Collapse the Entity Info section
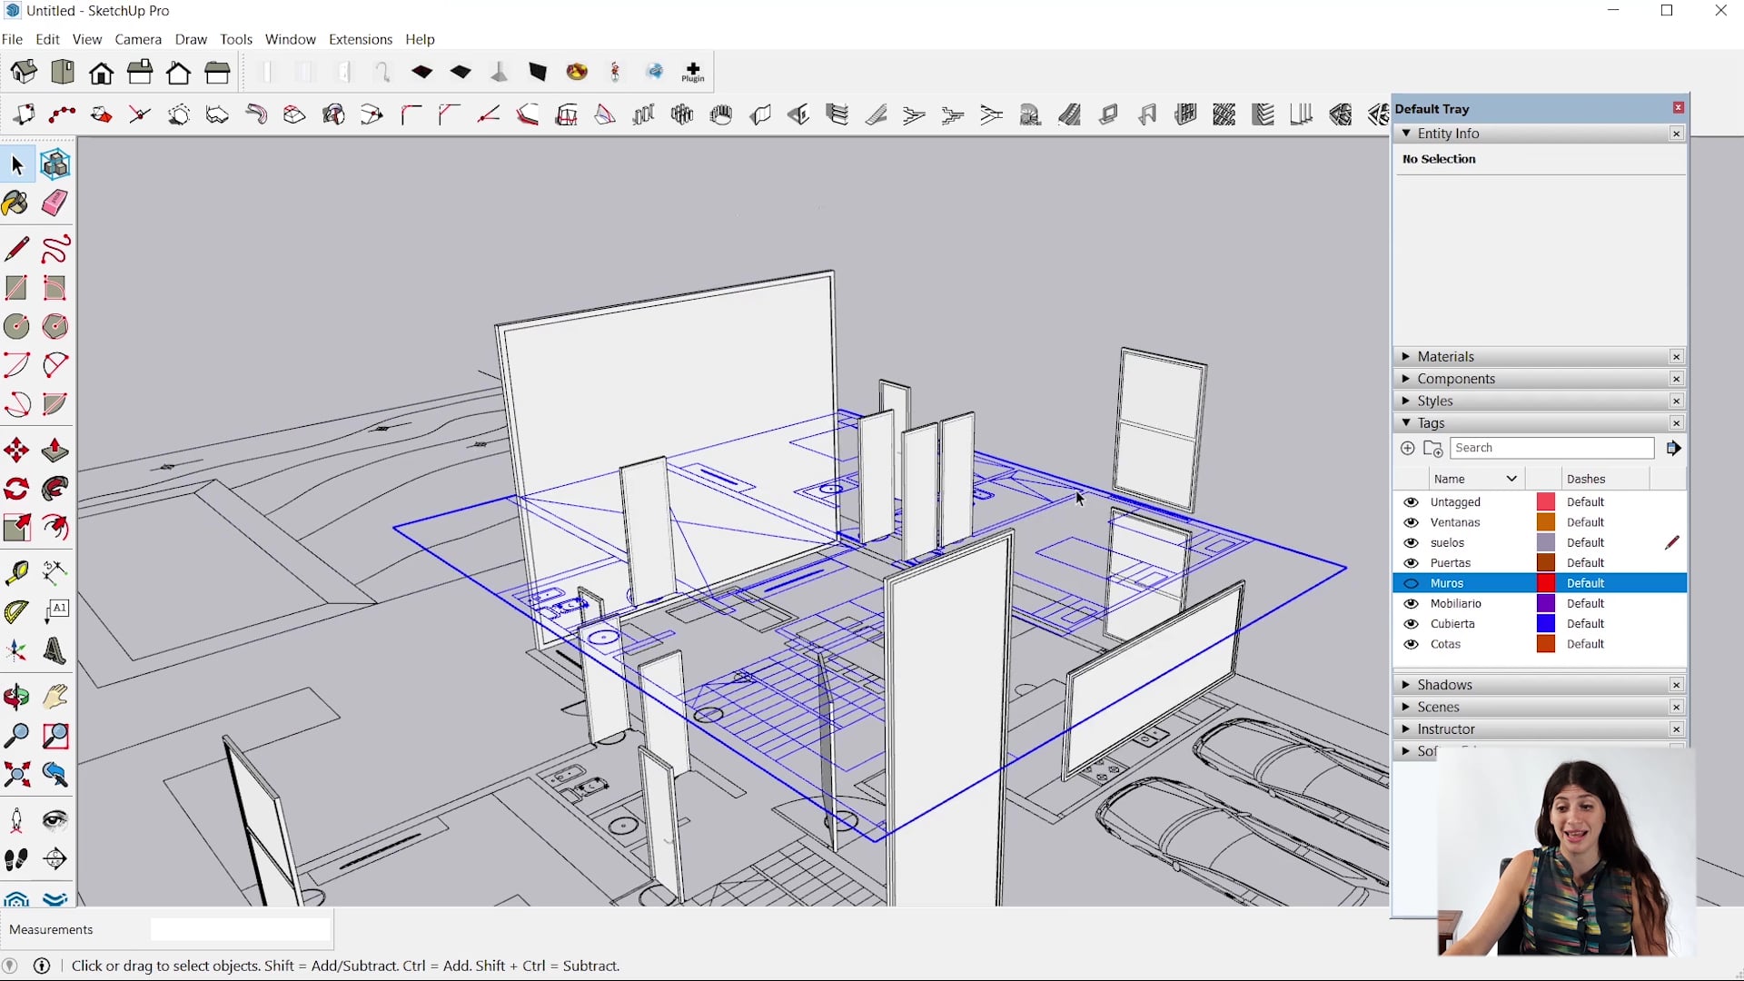Viewport: 1744px width, 981px height. click(1406, 134)
